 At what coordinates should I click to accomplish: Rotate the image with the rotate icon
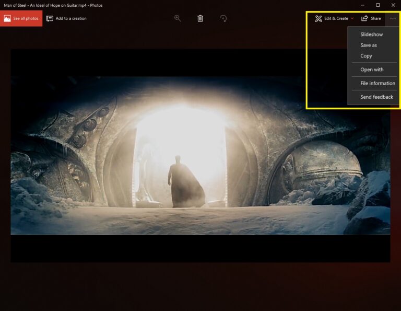(x=223, y=18)
